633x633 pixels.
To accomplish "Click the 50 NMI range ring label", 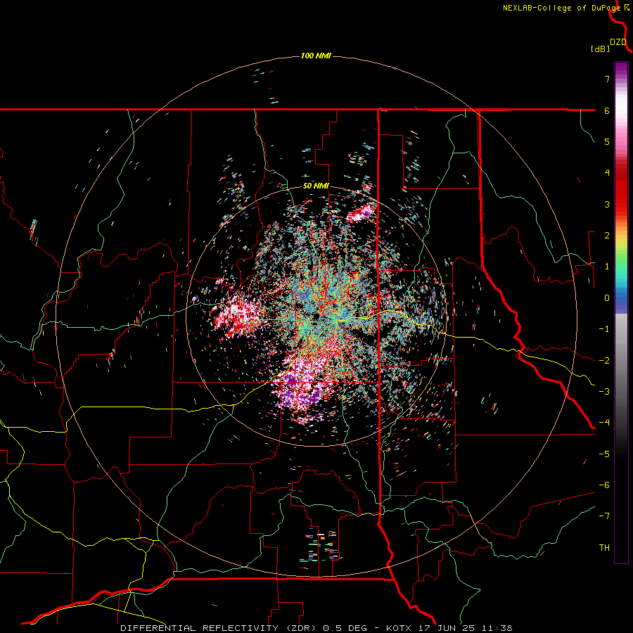I will [x=316, y=186].
